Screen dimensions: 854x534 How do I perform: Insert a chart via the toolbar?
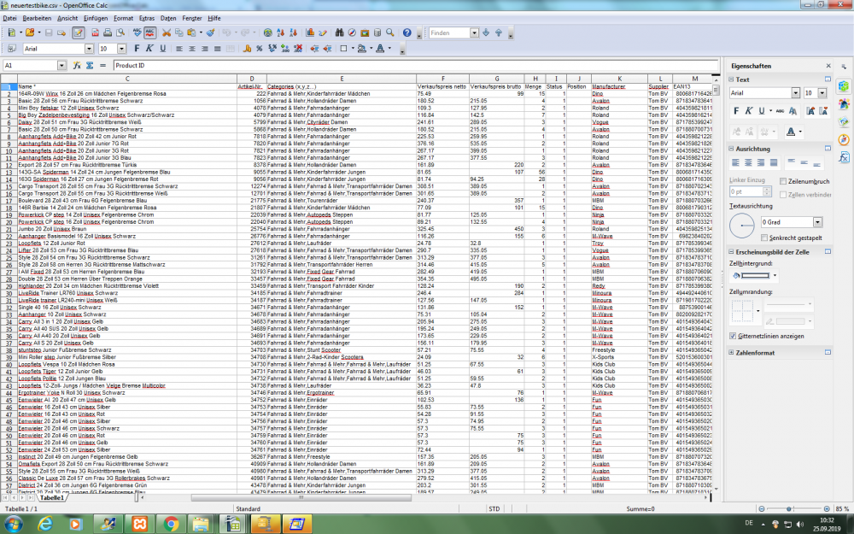click(309, 34)
